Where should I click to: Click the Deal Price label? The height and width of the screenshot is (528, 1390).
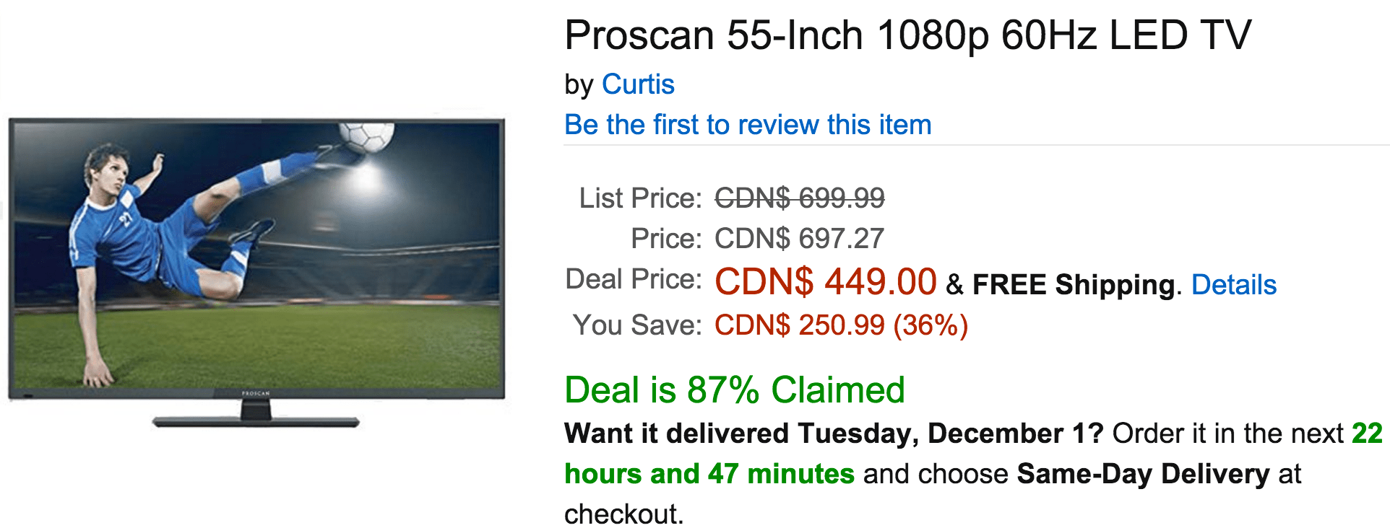click(x=634, y=279)
